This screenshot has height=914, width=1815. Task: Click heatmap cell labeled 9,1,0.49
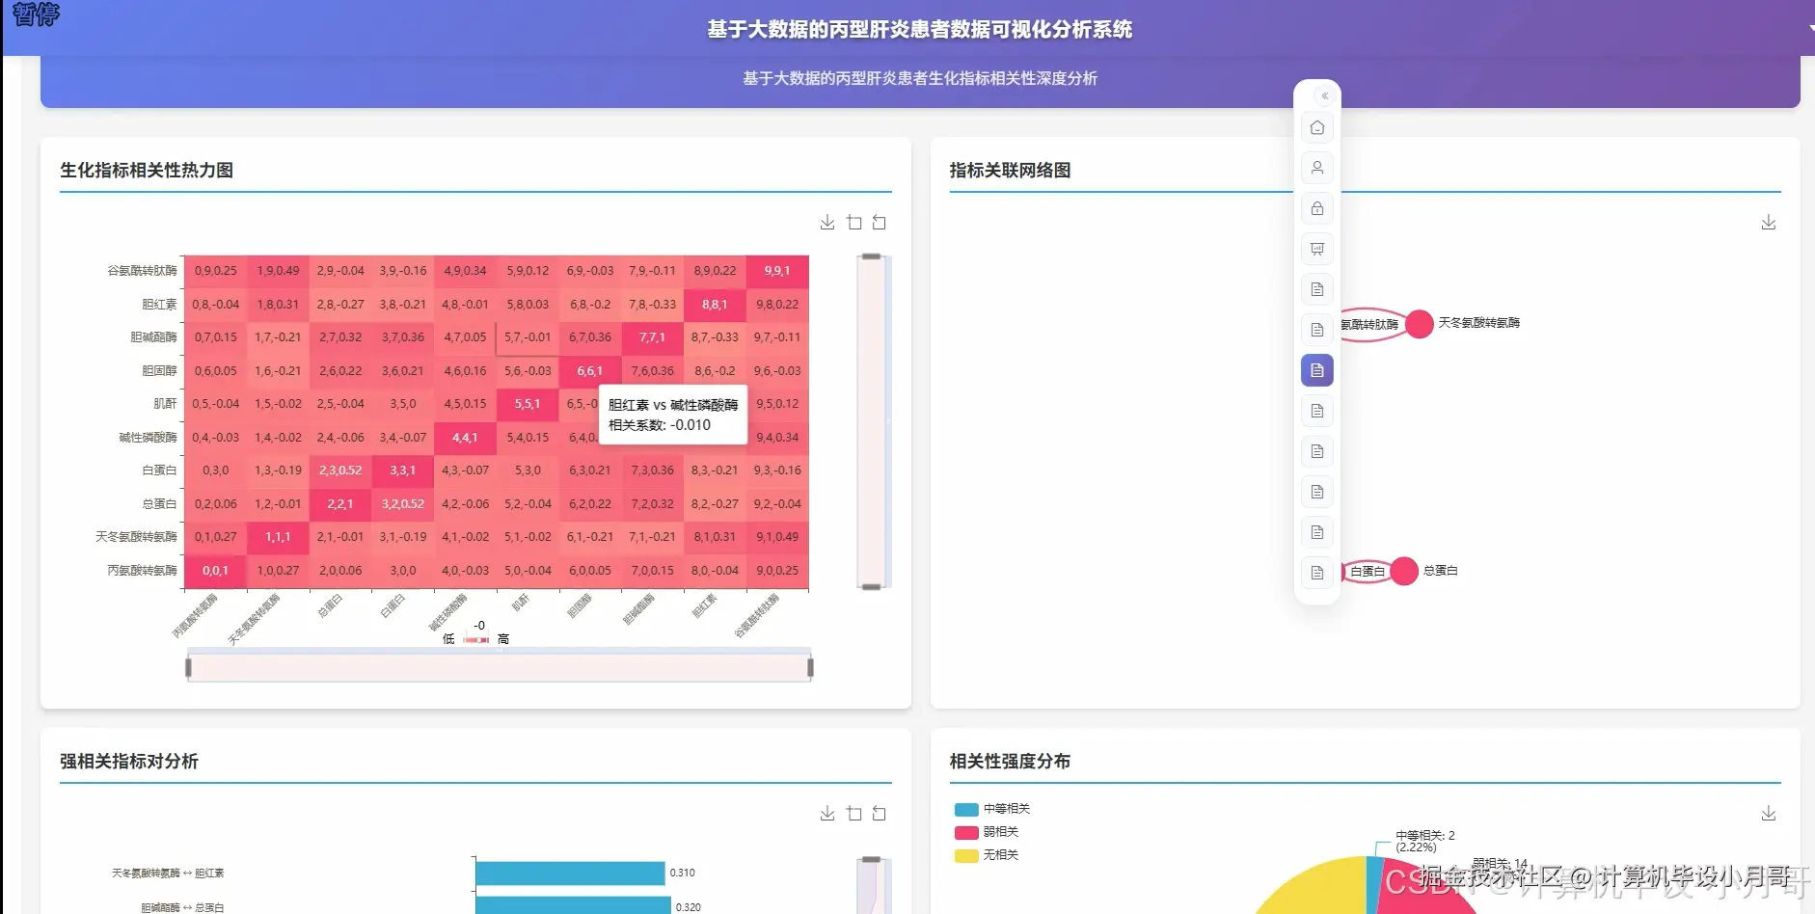coord(777,537)
